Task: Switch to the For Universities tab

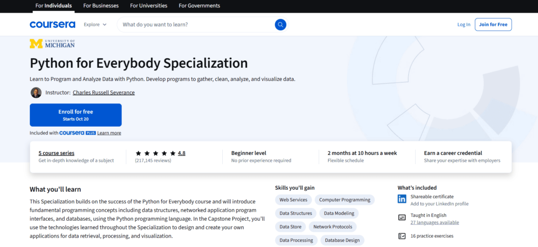Action: click(x=149, y=6)
